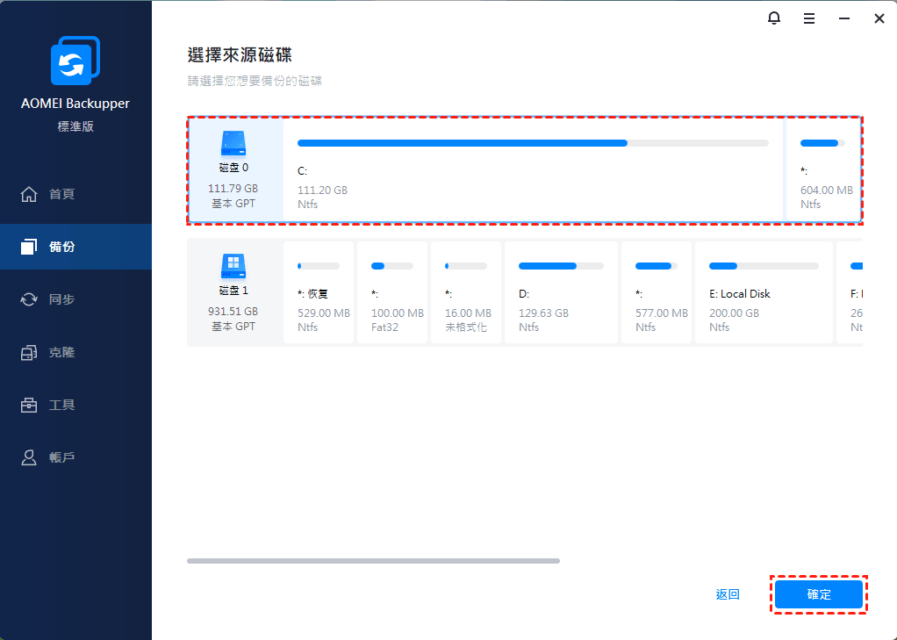Viewport: 897px width, 640px height.
Task: Click the 克隆 clone icon in sidebar
Action: [29, 352]
